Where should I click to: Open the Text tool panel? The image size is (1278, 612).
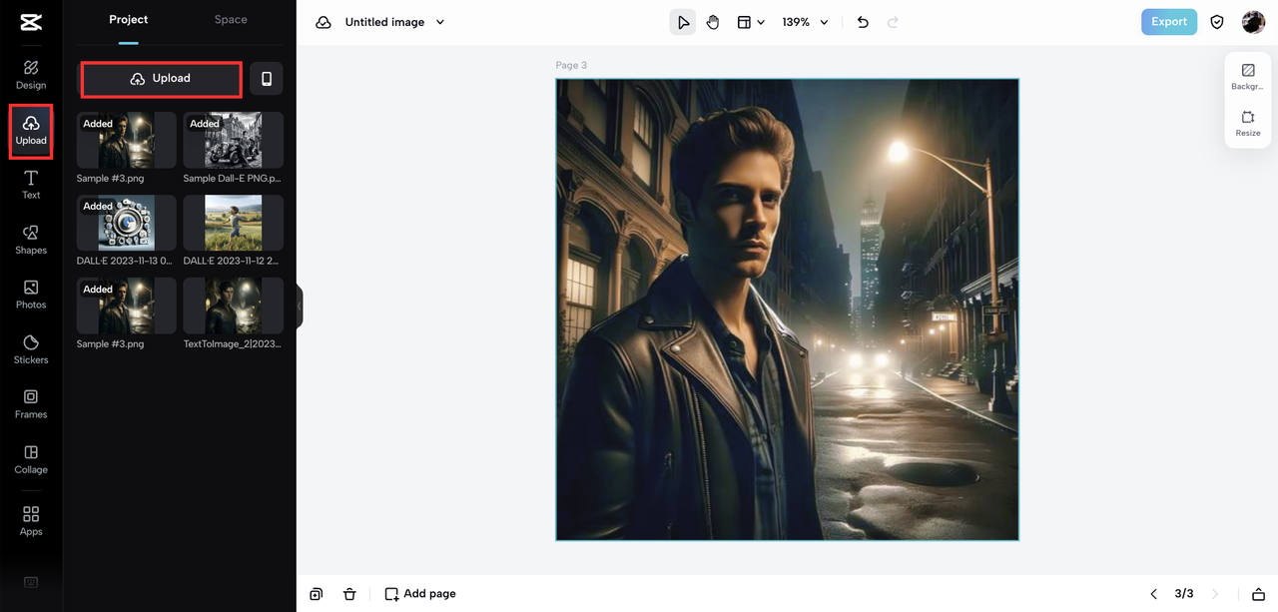coord(31,185)
